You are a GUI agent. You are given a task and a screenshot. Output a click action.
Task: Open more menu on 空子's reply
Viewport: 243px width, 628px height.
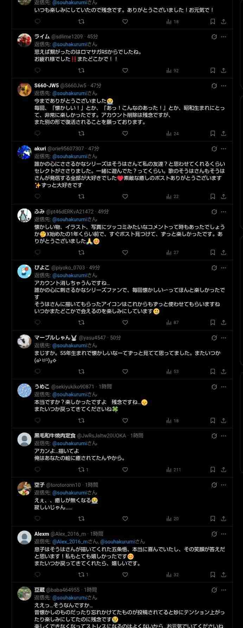coord(224,485)
